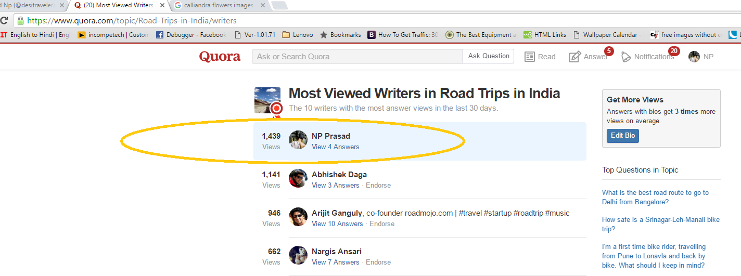741x276 pixels.
Task: Click Abhishek Daga's profile photo
Action: tap(298, 178)
